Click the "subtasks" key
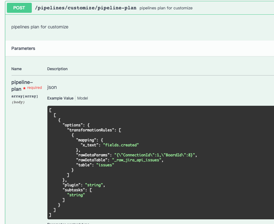Screen dimensions: 274x224 [74, 190]
